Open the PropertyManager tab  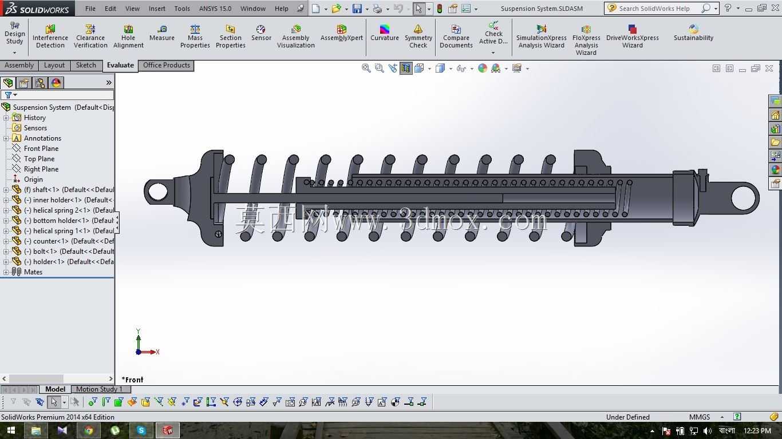point(24,83)
